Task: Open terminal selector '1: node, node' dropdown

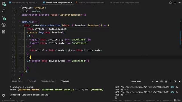Action: [142, 82]
